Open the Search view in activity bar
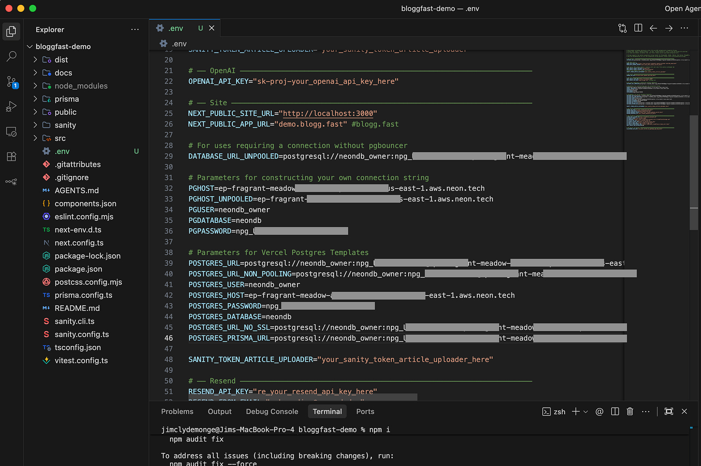 [x=11, y=56]
